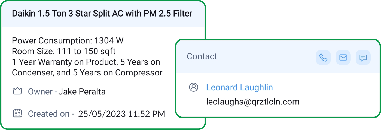Open the chat message icon in Contact

363,58
